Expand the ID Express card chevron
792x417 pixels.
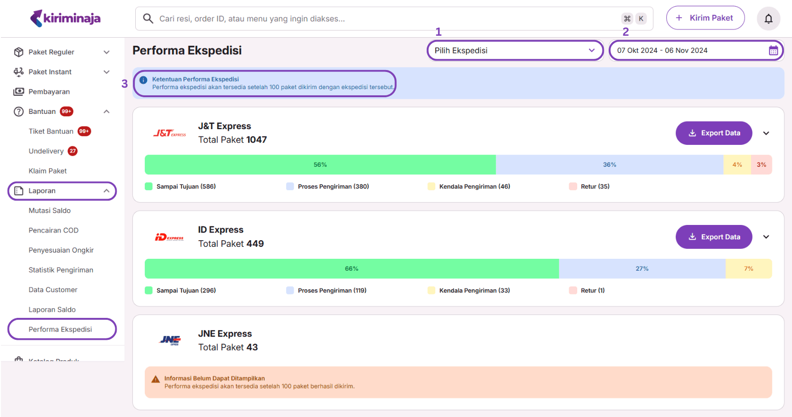[x=766, y=237]
